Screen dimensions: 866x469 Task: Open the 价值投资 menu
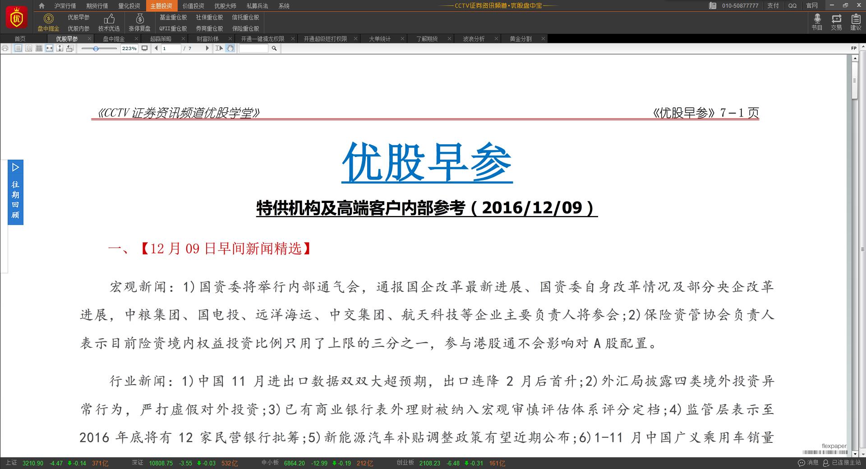pos(193,6)
